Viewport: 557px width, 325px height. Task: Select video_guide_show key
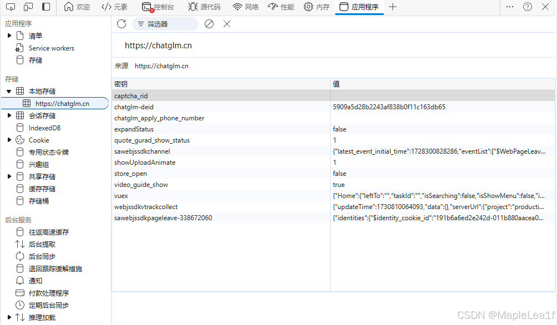(x=141, y=184)
